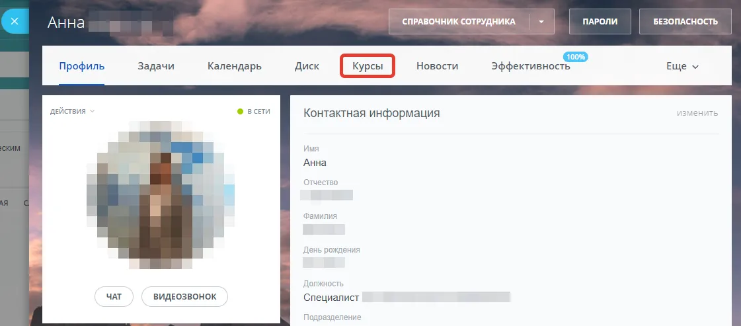Select the Профиль tab

pos(82,66)
